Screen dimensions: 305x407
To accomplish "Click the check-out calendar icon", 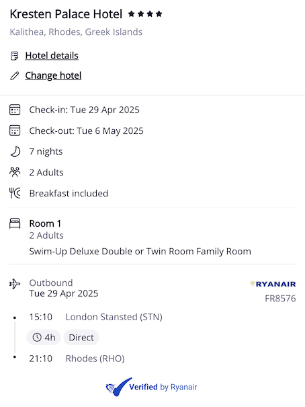I will click(x=15, y=131).
